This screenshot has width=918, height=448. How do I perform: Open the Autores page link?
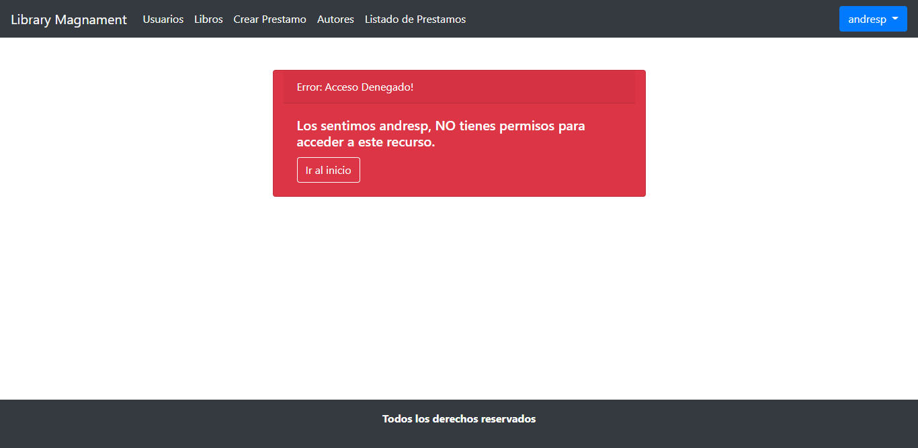(335, 19)
